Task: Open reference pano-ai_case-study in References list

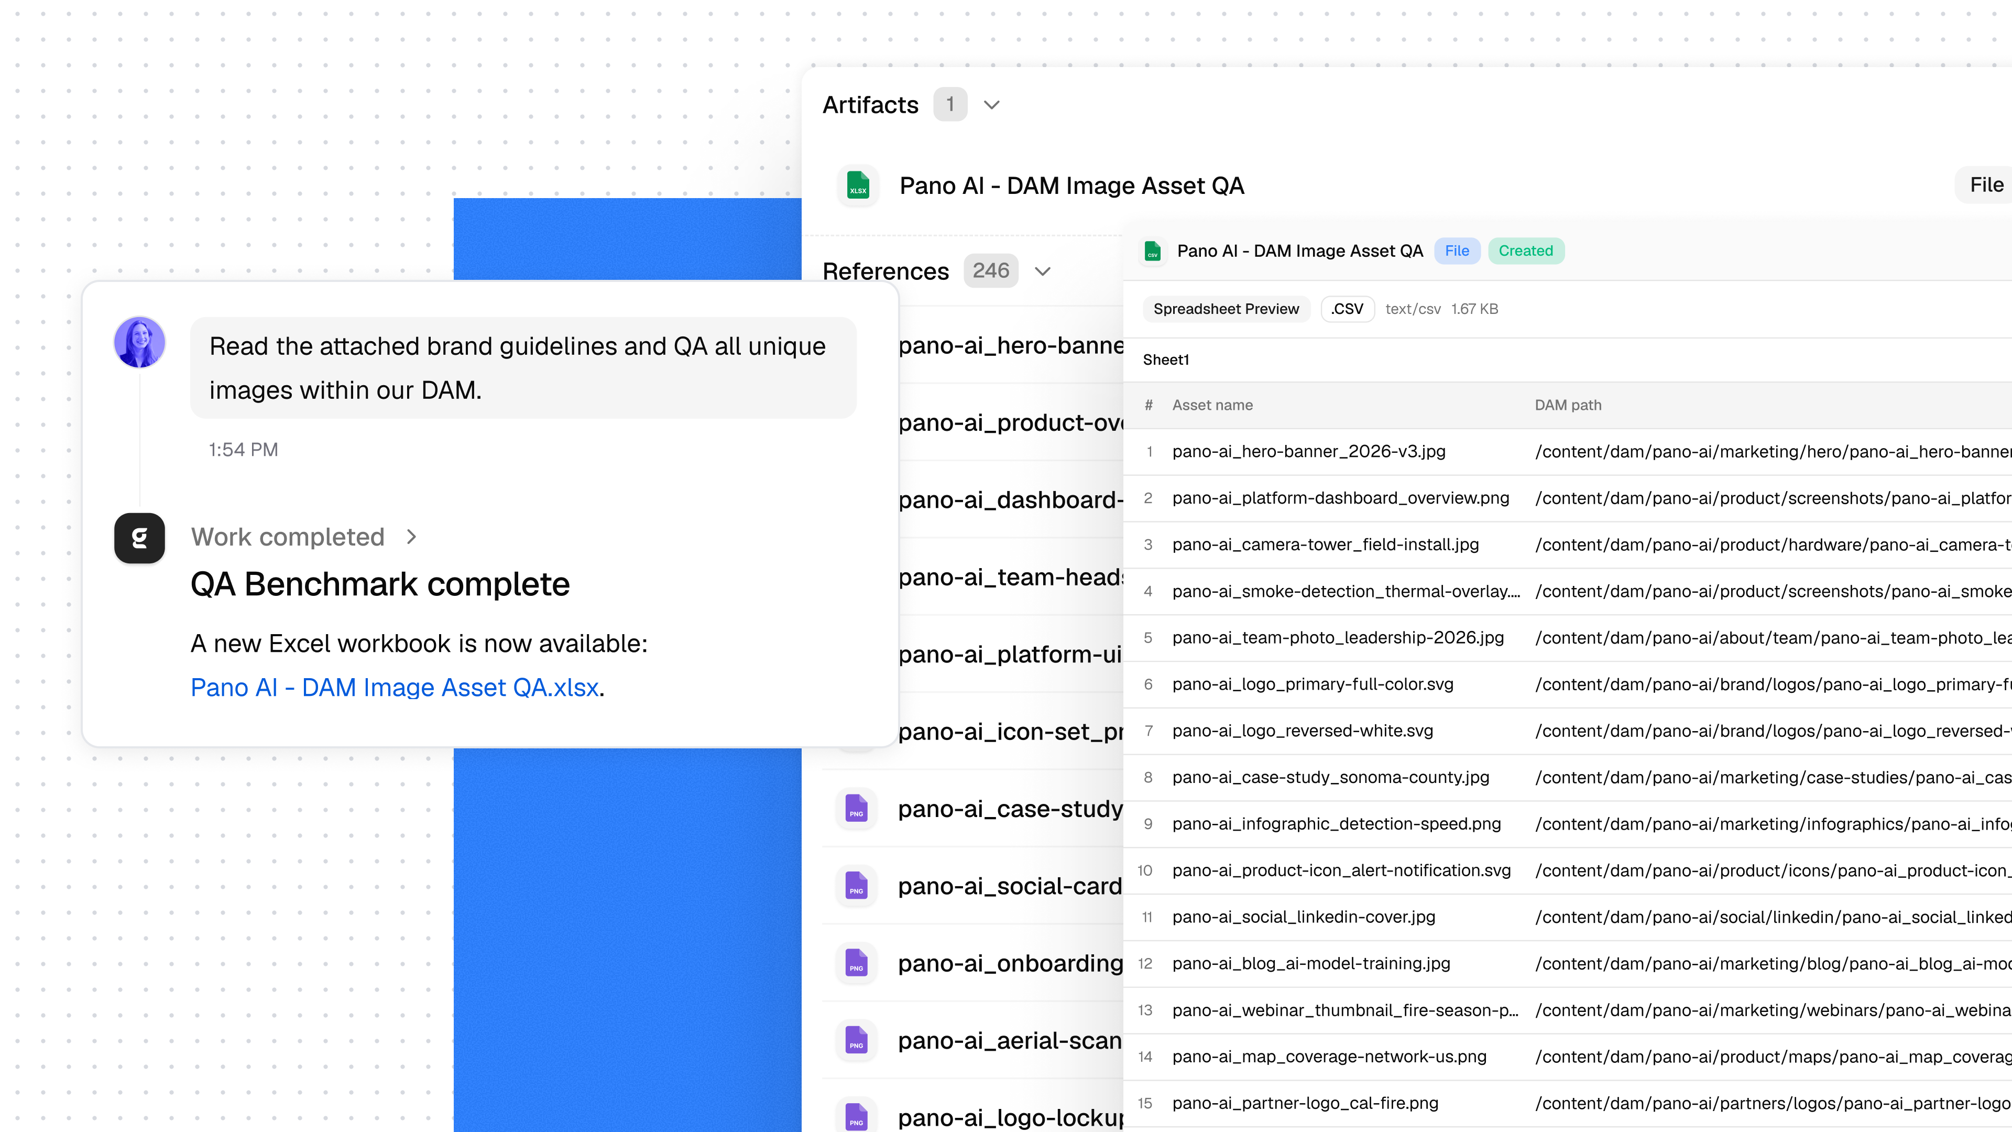Action: (x=1011, y=809)
